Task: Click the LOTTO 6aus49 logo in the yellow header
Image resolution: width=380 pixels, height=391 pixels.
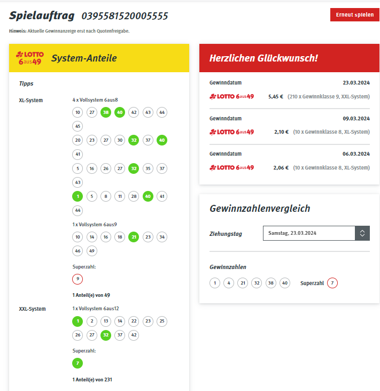Action: point(30,58)
